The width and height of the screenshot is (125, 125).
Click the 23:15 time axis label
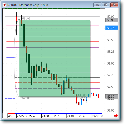[x=58, y=116]
